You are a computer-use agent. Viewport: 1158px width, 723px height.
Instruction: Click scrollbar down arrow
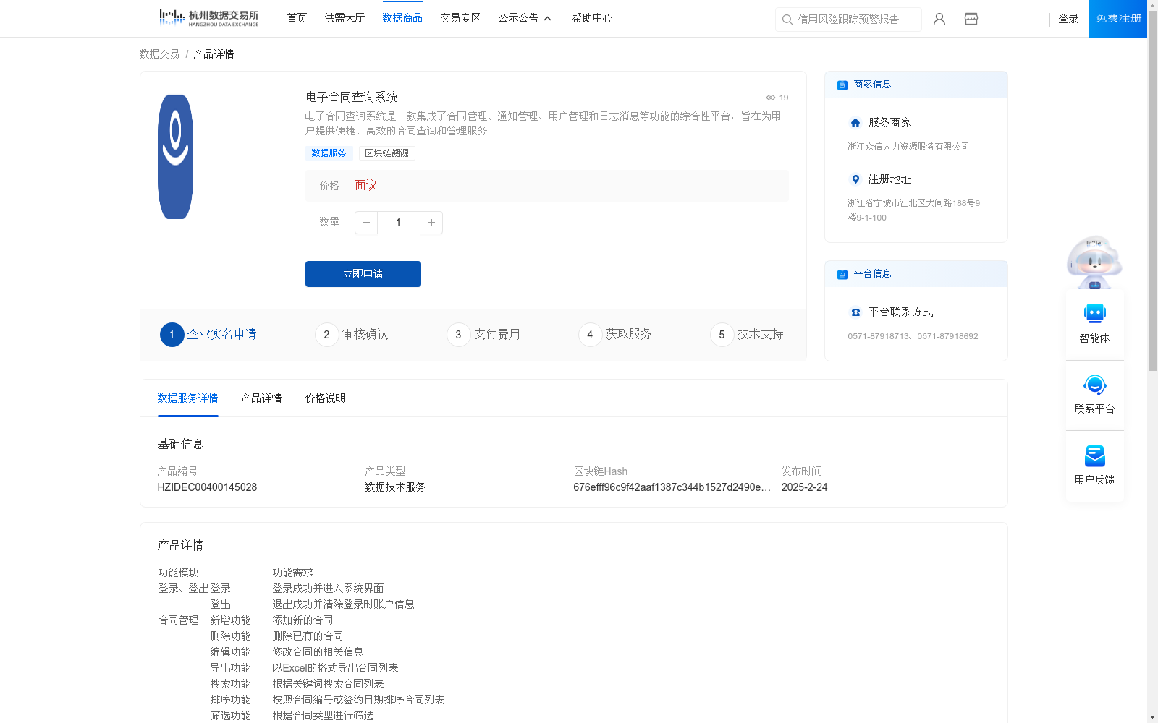pos(1152,717)
